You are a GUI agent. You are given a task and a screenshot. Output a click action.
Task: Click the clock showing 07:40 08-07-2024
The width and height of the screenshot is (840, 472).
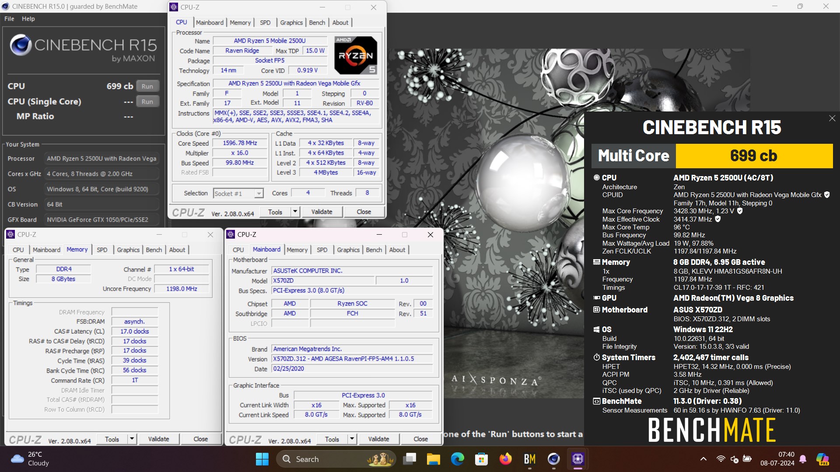click(x=777, y=459)
